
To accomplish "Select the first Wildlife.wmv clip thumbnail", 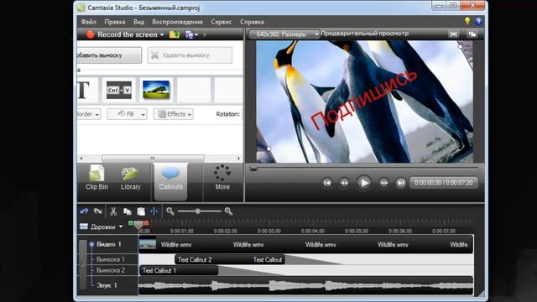I will pos(148,244).
